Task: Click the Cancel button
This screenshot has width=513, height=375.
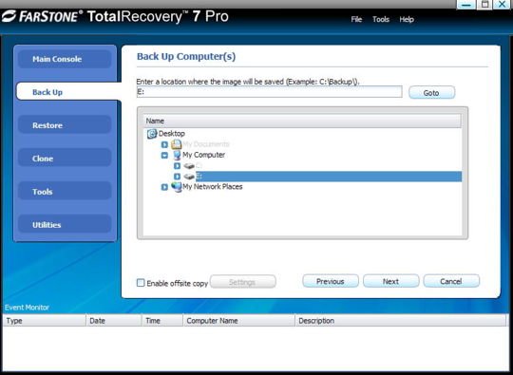Action: pyautogui.click(x=451, y=281)
